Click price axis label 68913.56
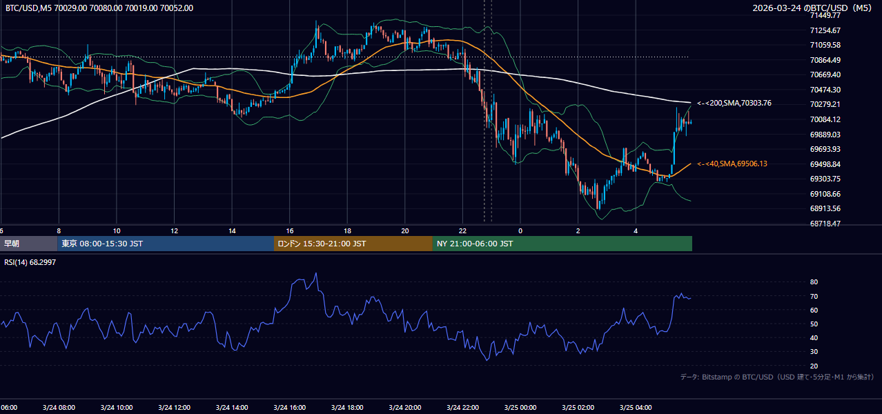 point(825,208)
